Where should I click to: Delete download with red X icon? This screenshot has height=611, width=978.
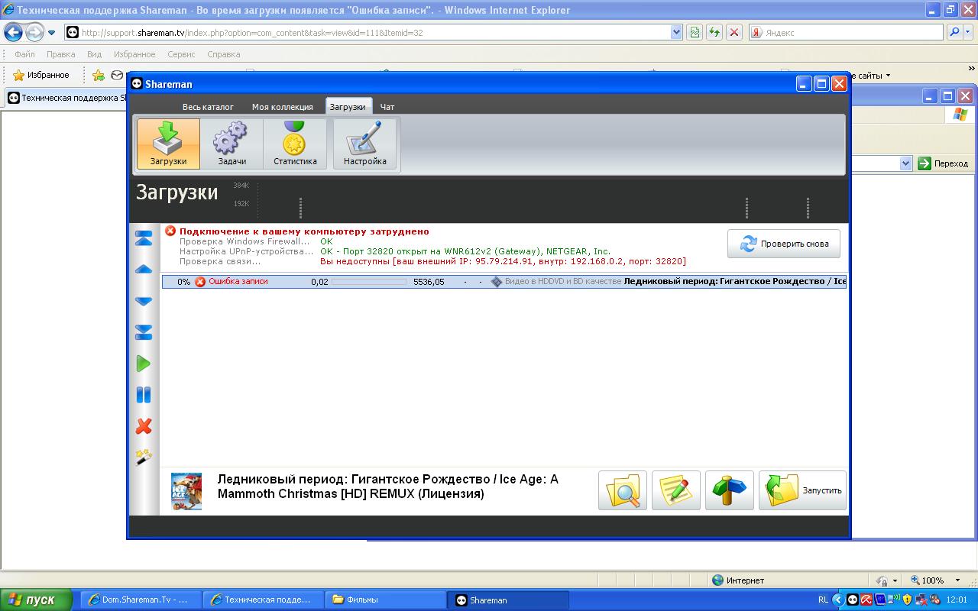pos(144,426)
